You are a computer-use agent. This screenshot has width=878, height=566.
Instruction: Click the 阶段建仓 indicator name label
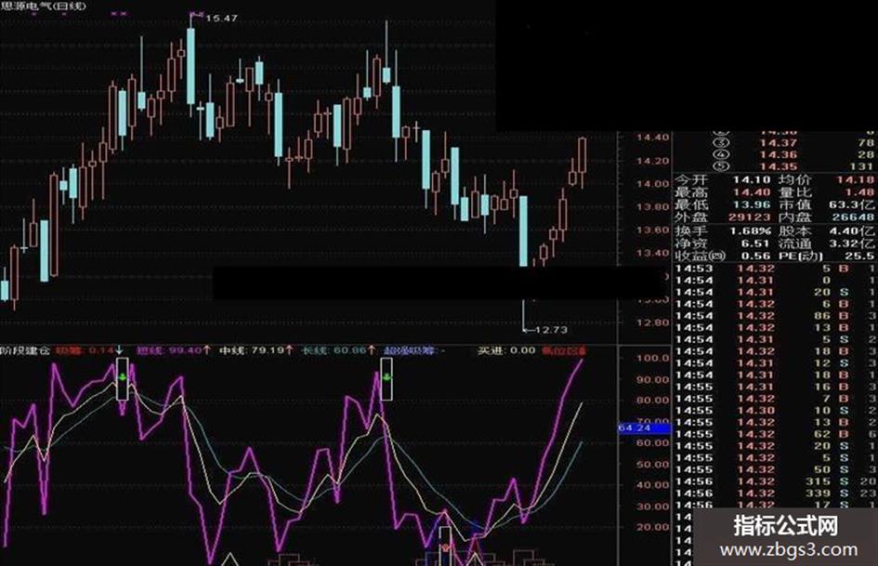(x=25, y=350)
